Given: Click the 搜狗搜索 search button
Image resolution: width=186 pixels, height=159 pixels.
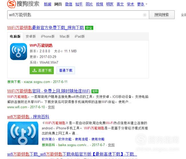Looking at the screenshot, I should 162,15.
